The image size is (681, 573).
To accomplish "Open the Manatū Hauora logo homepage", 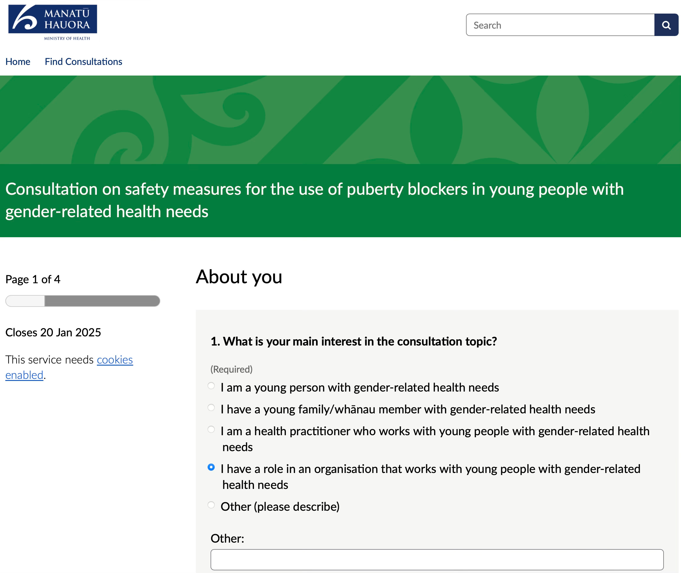I will [53, 23].
